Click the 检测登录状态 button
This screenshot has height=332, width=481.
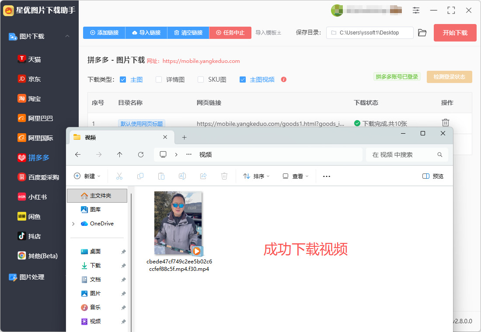tap(450, 77)
